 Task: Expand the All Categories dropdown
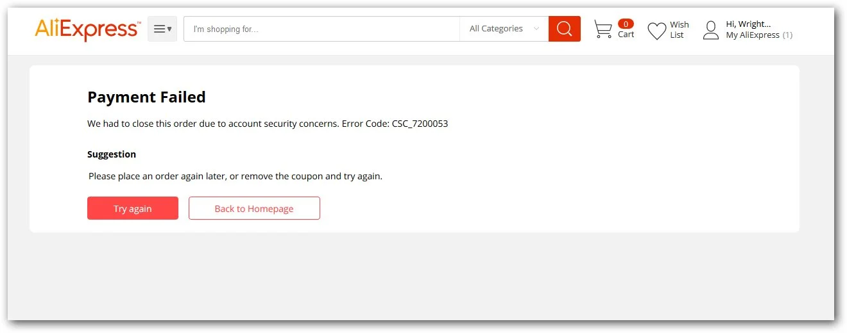click(x=504, y=29)
